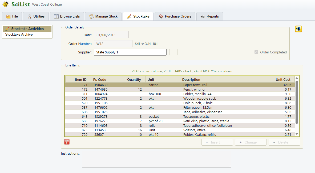Click the Quantity column header
315x173 pixels.
[134, 79]
